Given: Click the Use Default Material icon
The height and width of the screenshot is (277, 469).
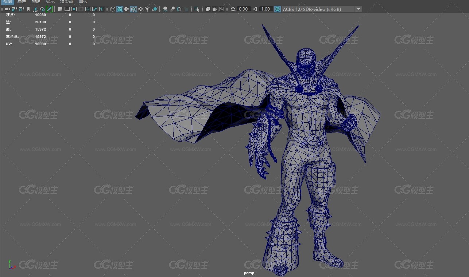Looking at the screenshot, I should tap(127, 9).
